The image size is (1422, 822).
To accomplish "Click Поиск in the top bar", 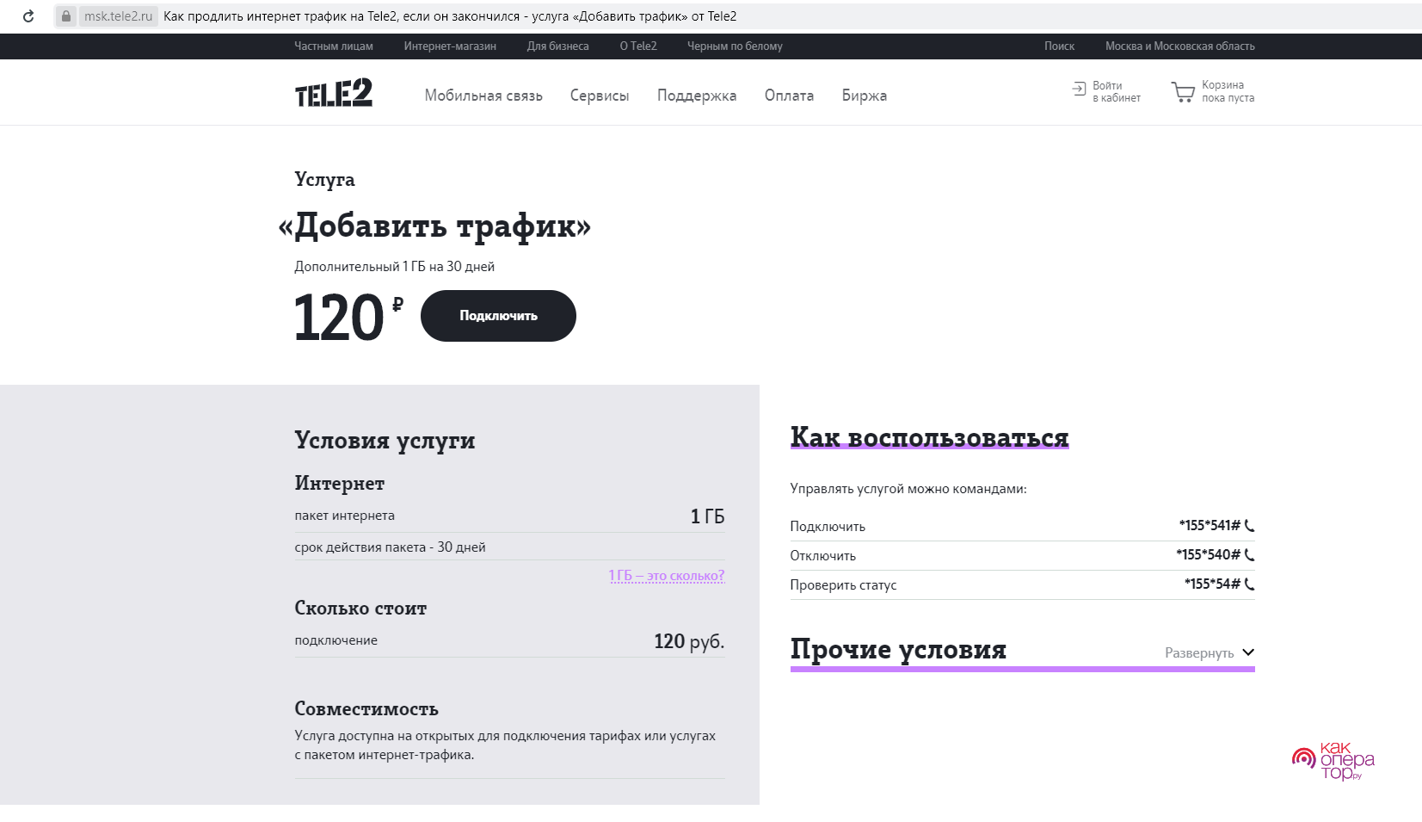I will click(1059, 46).
